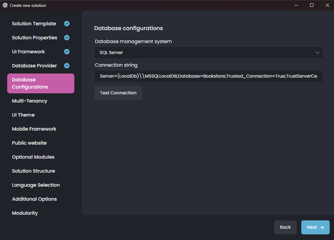Switch to the UI Theme step

23,115
